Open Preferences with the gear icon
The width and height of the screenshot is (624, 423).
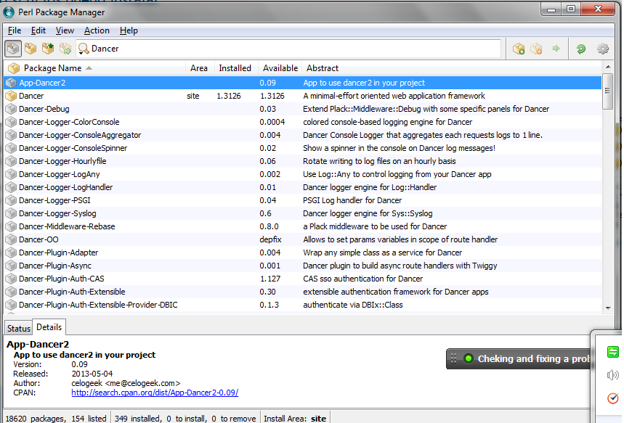point(603,49)
